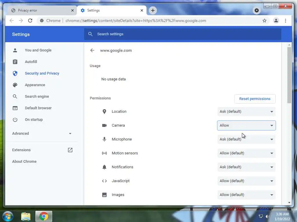Switch to the Settings tab

112,10
